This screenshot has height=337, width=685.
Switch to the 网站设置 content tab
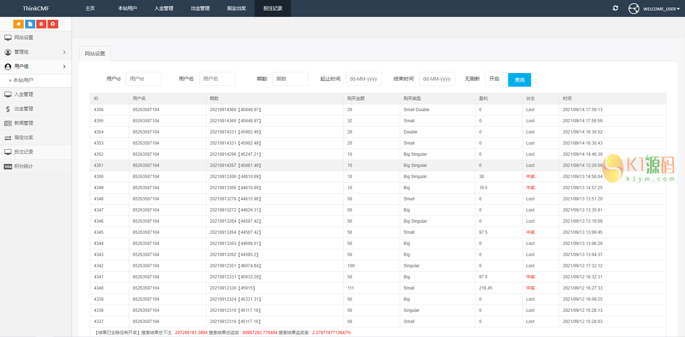click(x=95, y=54)
